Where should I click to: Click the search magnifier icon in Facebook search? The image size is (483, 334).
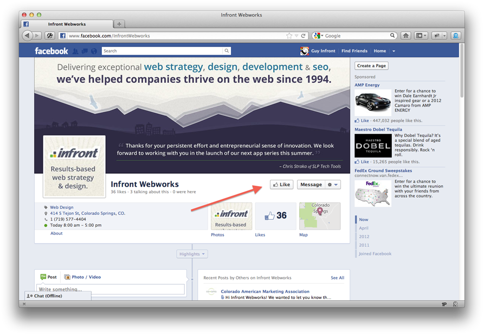[227, 50]
